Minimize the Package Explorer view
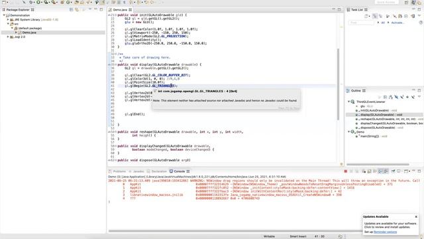This screenshot has width=424, height=239. point(95,9)
